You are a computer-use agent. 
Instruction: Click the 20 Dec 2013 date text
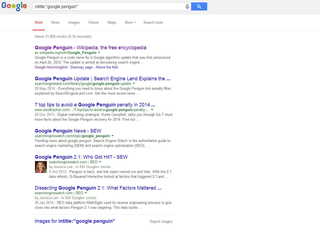tap(44, 114)
